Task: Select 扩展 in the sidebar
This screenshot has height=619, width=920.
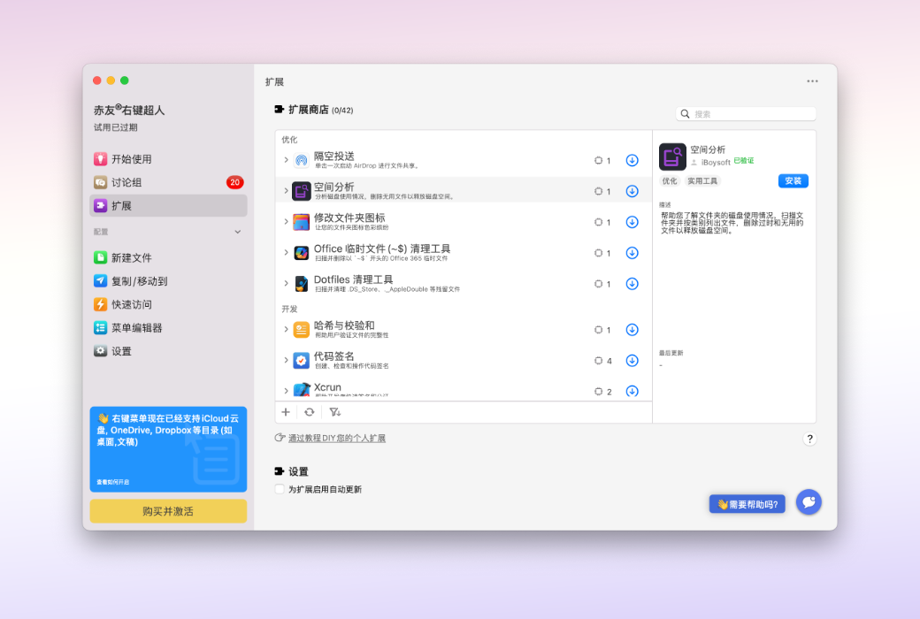Action: 168,206
